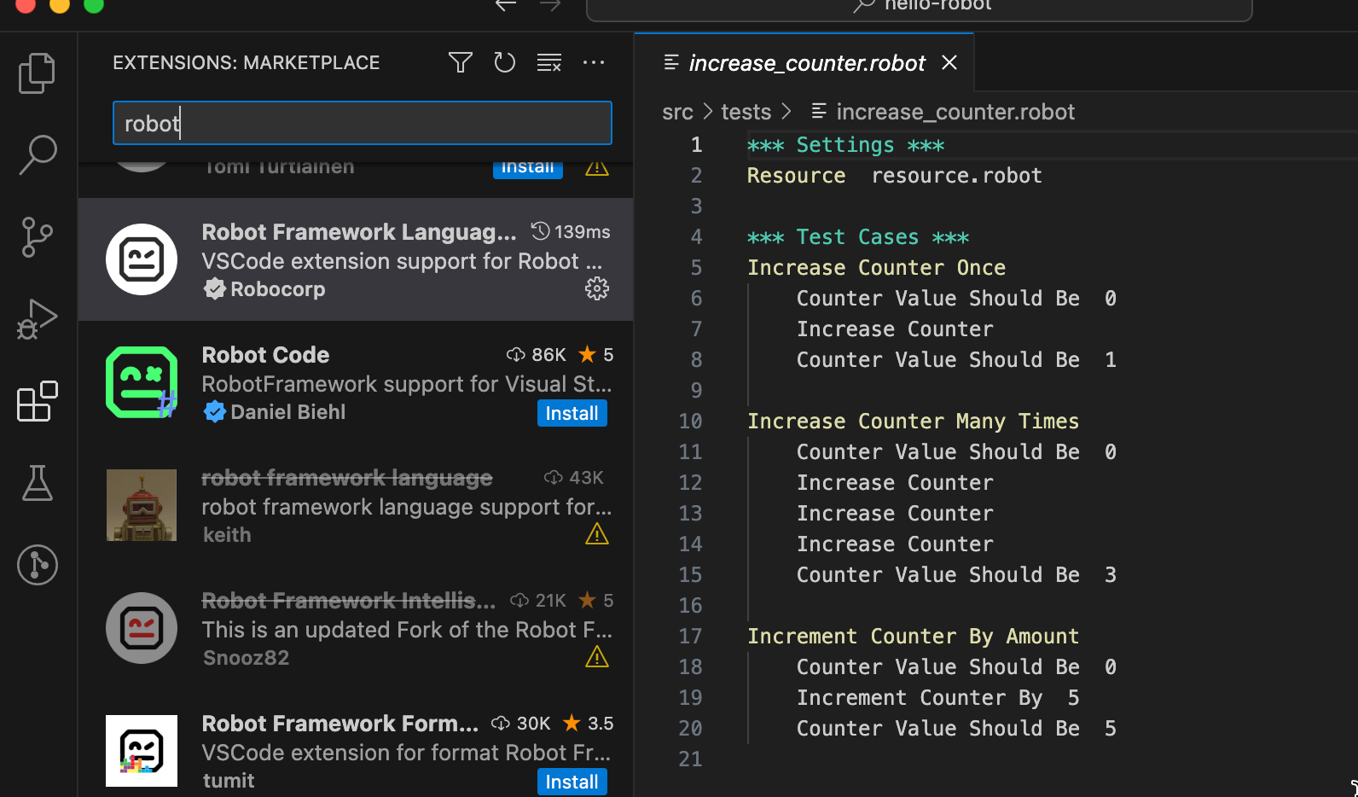This screenshot has height=797, width=1358.
Task: Install the Robot Framework Formatter extension
Action: click(572, 782)
